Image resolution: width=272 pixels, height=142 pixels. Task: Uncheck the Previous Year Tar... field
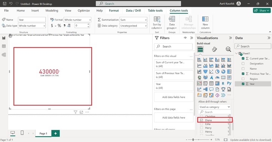pos(243,74)
